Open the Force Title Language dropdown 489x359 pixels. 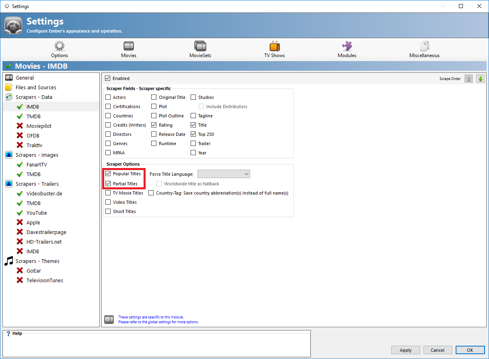(224, 174)
